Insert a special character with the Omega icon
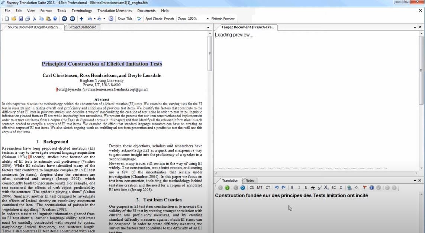This screenshot has height=233, width=425. 356,188
